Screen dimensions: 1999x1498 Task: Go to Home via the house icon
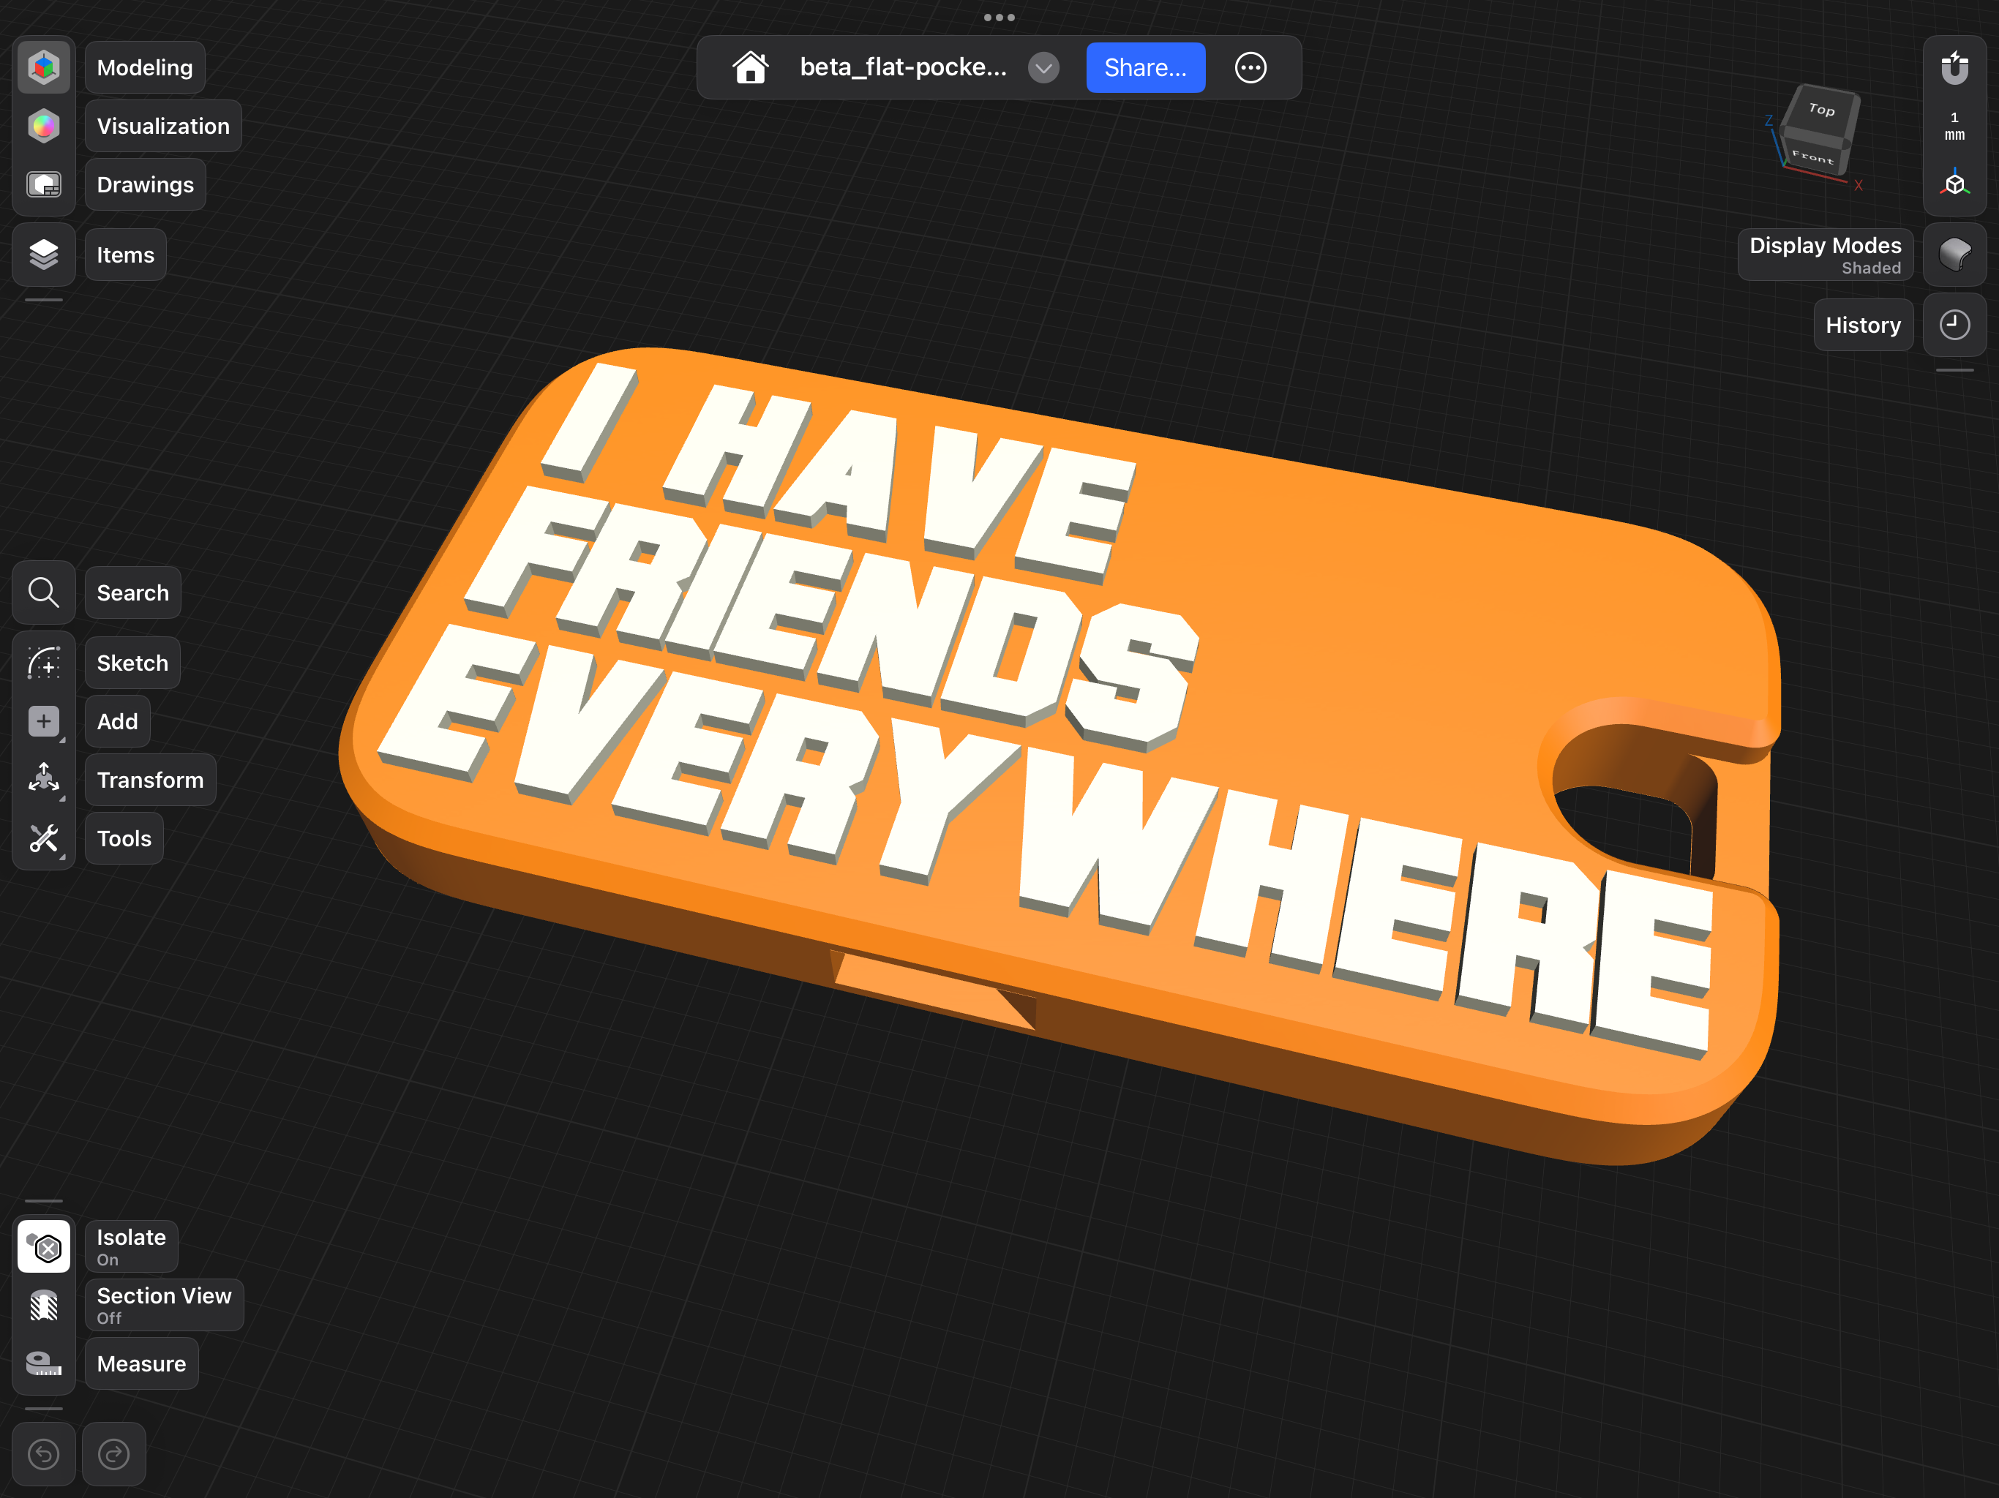[750, 68]
